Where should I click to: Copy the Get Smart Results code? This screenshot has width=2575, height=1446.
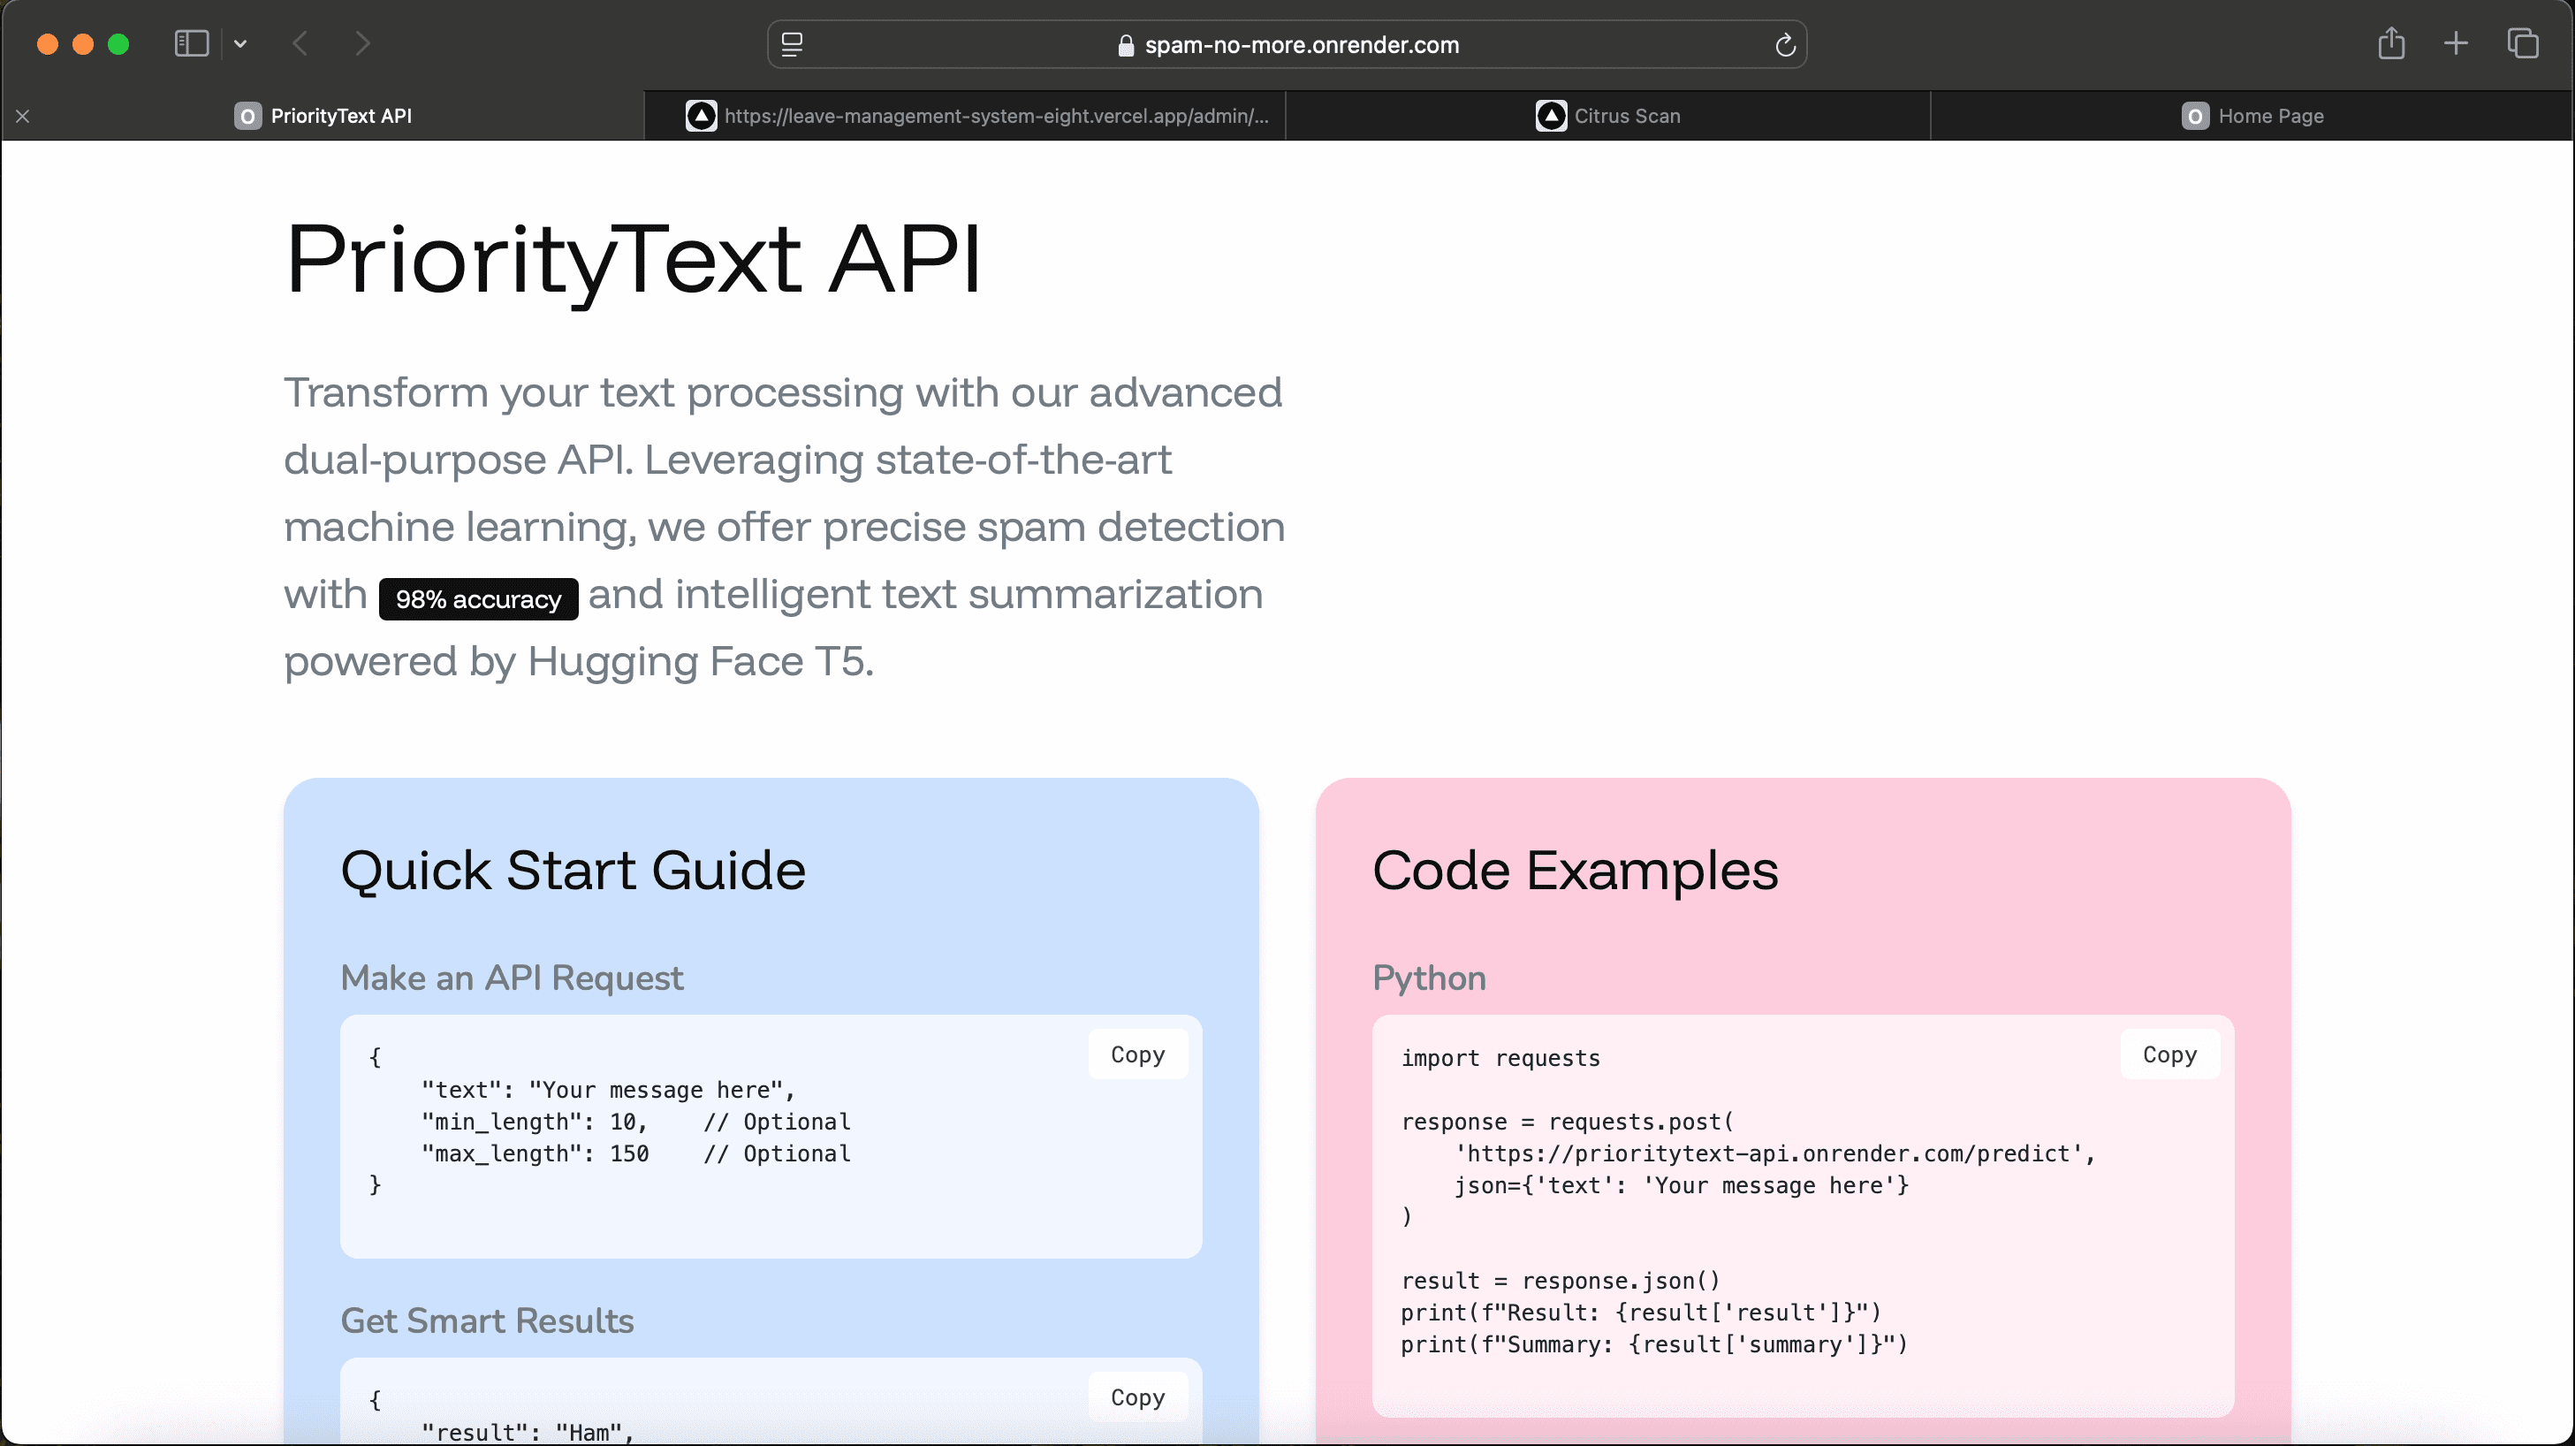click(1137, 1397)
